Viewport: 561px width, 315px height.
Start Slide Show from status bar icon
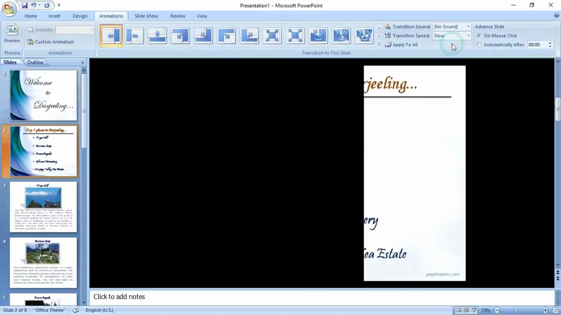tap(474, 310)
